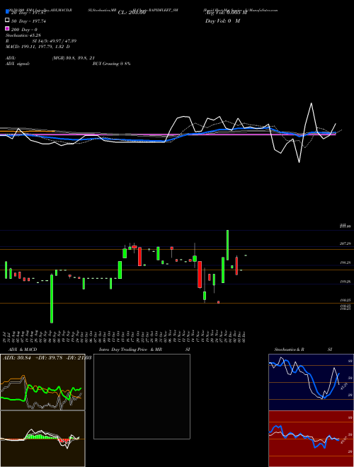
Task: Click the 'ADX: 30.84' value in ADX panel
Action: (17, 357)
